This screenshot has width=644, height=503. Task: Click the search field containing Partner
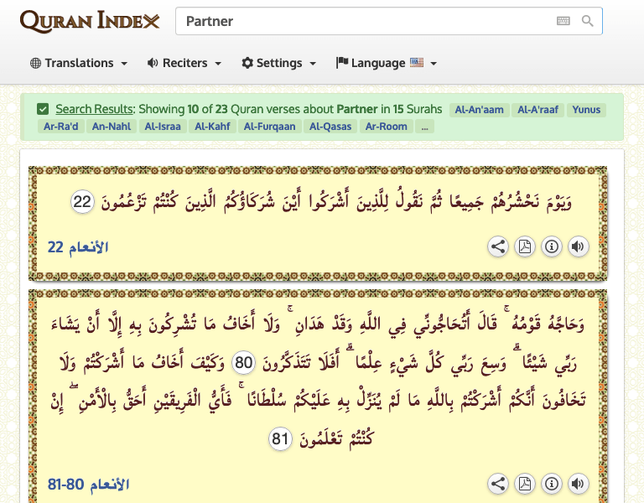coord(388,21)
